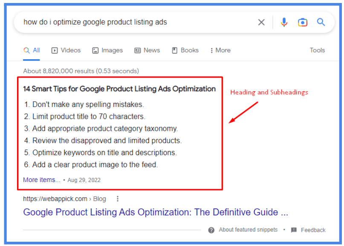Open search by image camera icon

click(303, 22)
